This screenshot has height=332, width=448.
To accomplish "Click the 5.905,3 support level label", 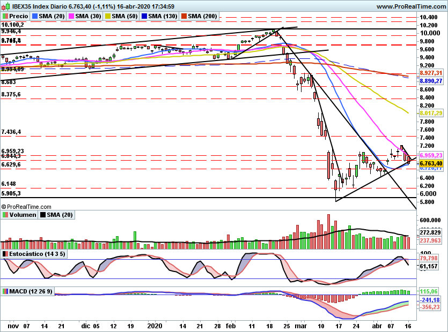I will tap(11, 193).
